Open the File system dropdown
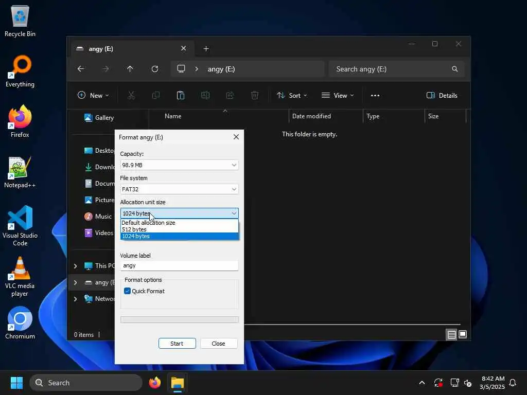This screenshot has height=395, width=527. coord(179,189)
